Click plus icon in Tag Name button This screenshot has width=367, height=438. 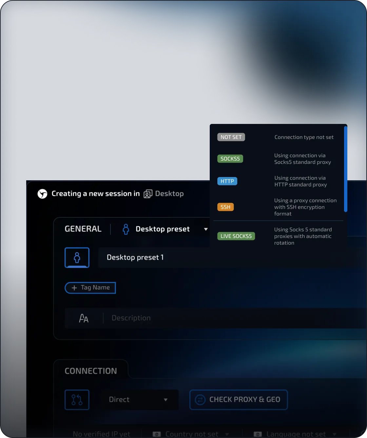click(74, 288)
